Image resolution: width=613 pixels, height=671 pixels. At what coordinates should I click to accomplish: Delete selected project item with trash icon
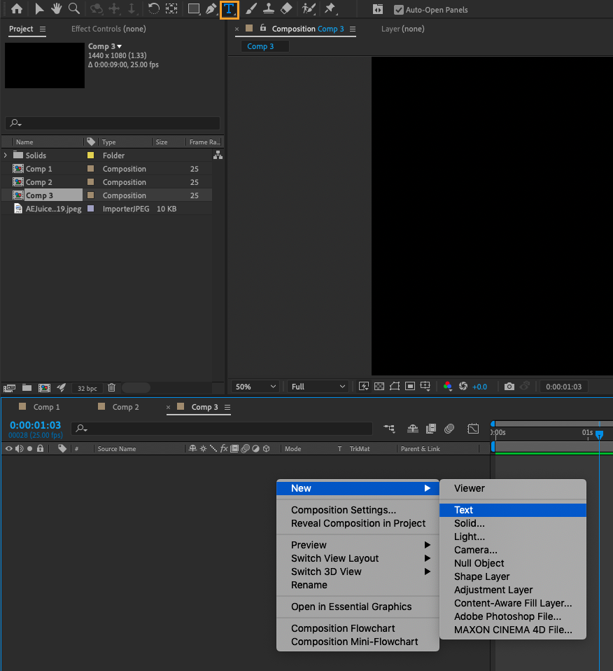tap(111, 388)
